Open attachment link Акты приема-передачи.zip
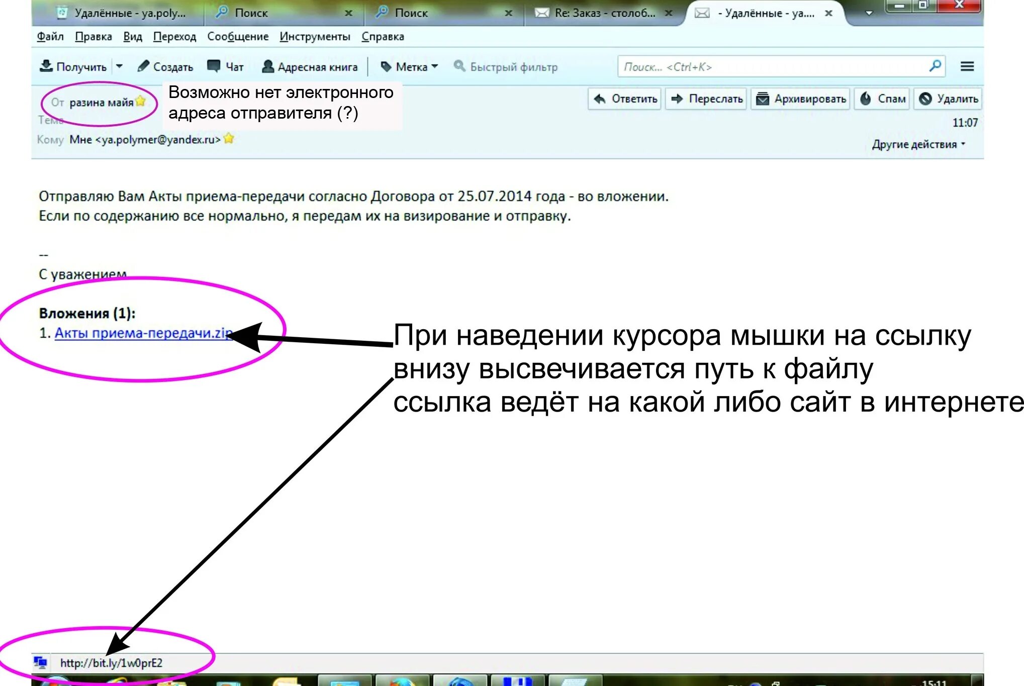Image resolution: width=1024 pixels, height=686 pixels. [143, 333]
